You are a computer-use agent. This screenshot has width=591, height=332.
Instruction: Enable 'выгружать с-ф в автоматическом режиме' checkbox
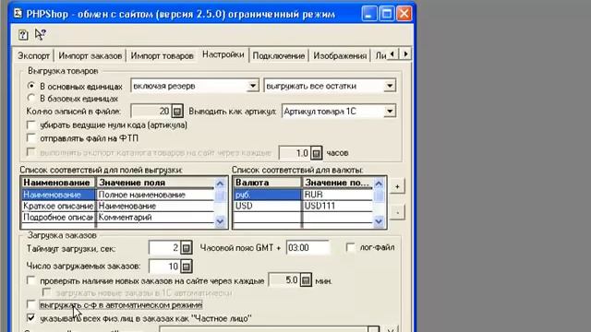tap(31, 304)
